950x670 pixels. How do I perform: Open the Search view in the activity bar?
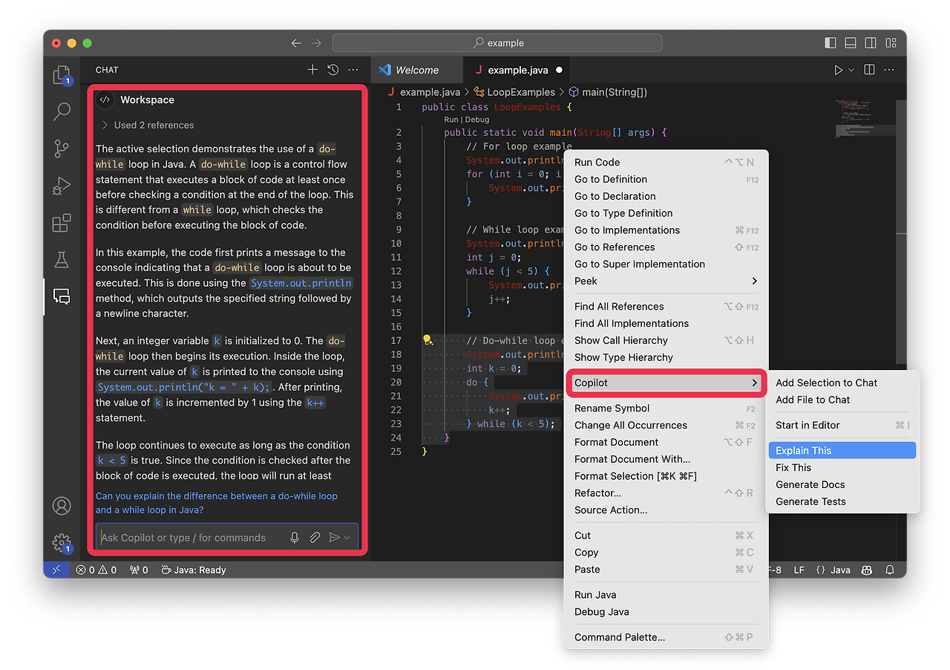pos(62,111)
